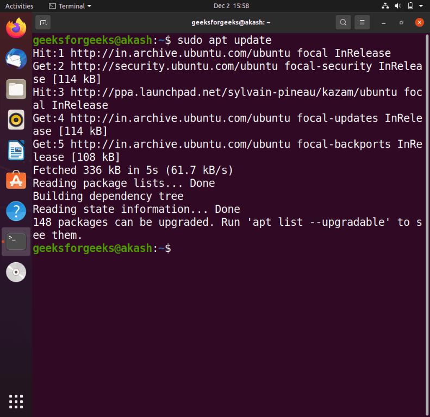Screen dimensions: 430x417
Task: Open the mounted disc icon
Action: click(x=16, y=272)
